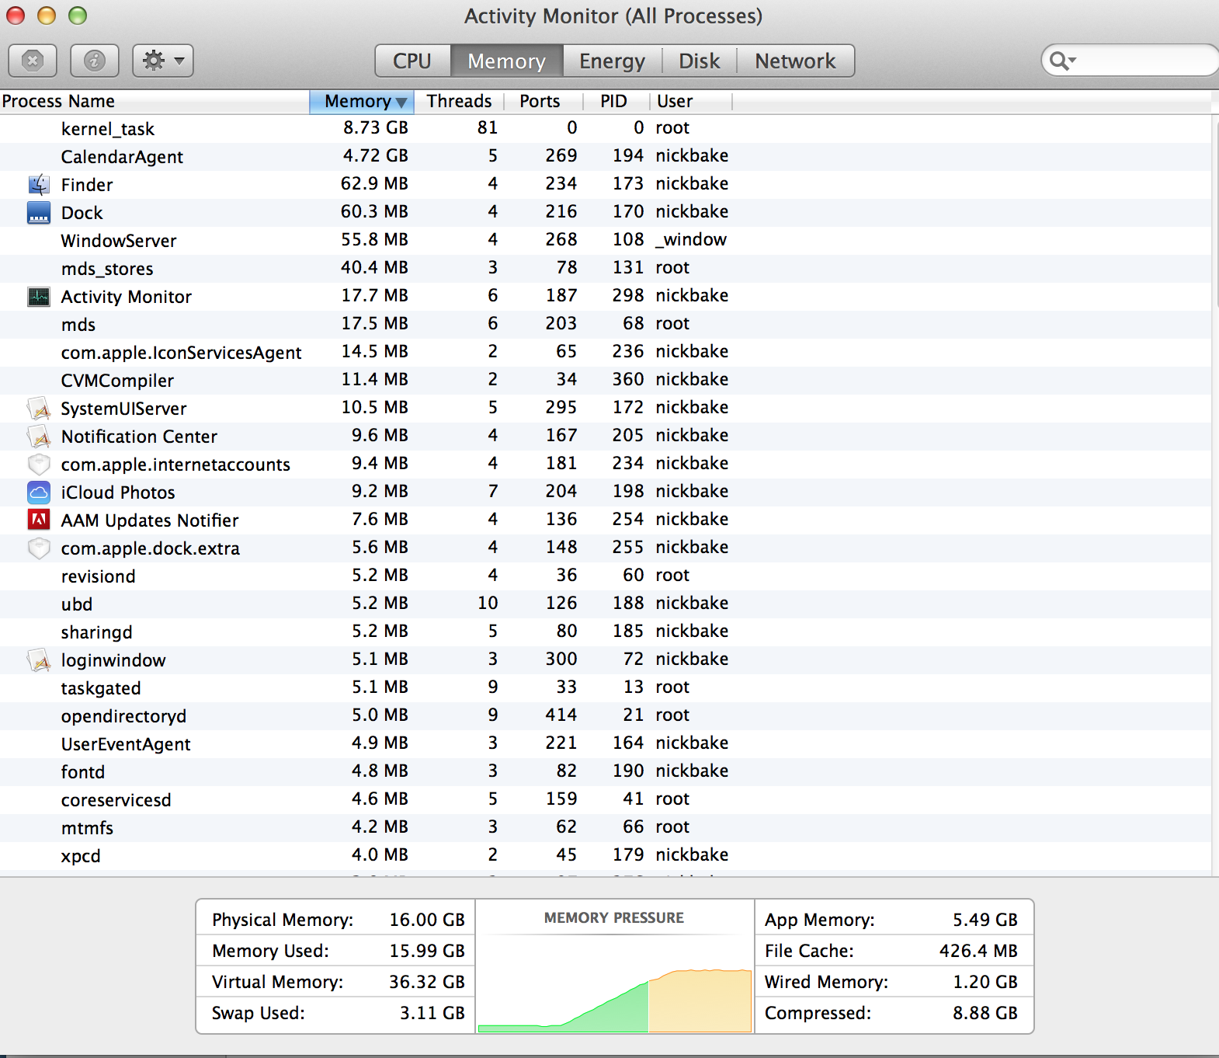Select the mds process row
Image resolution: width=1219 pixels, height=1058 pixels.
(x=606, y=324)
